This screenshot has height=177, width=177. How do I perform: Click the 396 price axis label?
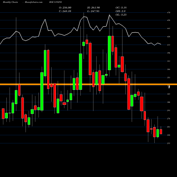[169, 53]
